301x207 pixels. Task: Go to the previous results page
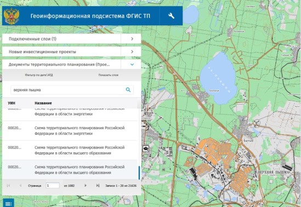(x=20, y=185)
